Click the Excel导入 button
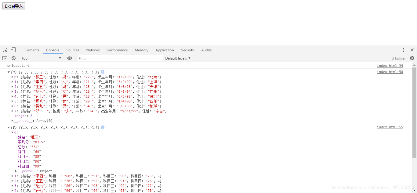The image size is (417, 193). click(14, 6)
